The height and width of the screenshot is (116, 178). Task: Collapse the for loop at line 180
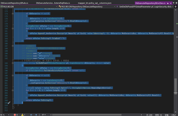(13, 29)
